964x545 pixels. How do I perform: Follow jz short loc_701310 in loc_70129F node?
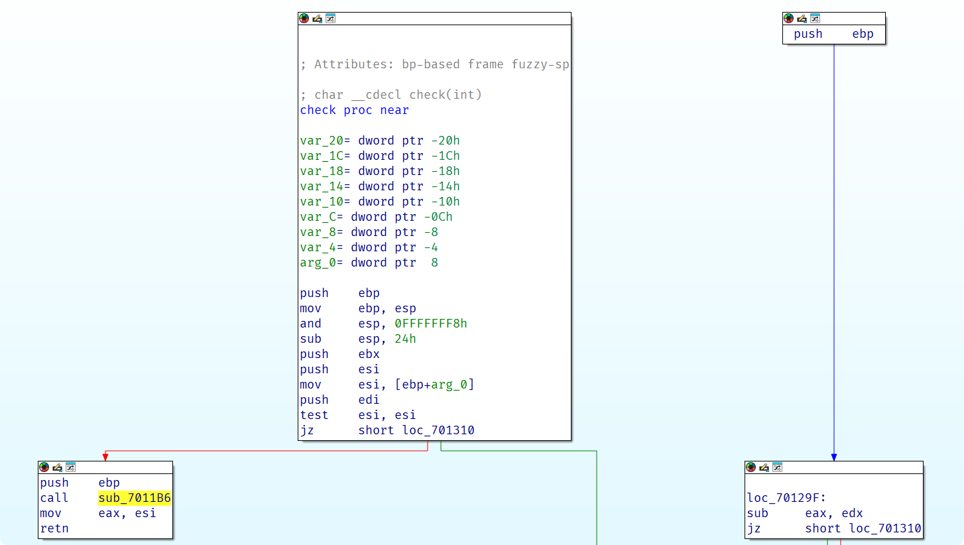click(834, 528)
